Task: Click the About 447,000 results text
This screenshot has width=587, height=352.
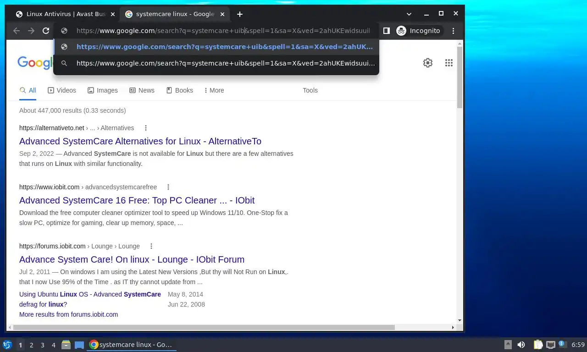Action: click(72, 110)
